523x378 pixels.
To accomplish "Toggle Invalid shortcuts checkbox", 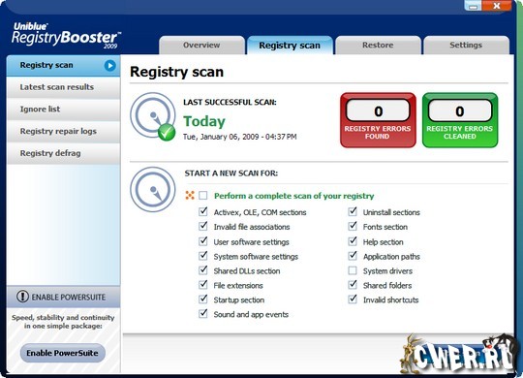I will (x=353, y=299).
